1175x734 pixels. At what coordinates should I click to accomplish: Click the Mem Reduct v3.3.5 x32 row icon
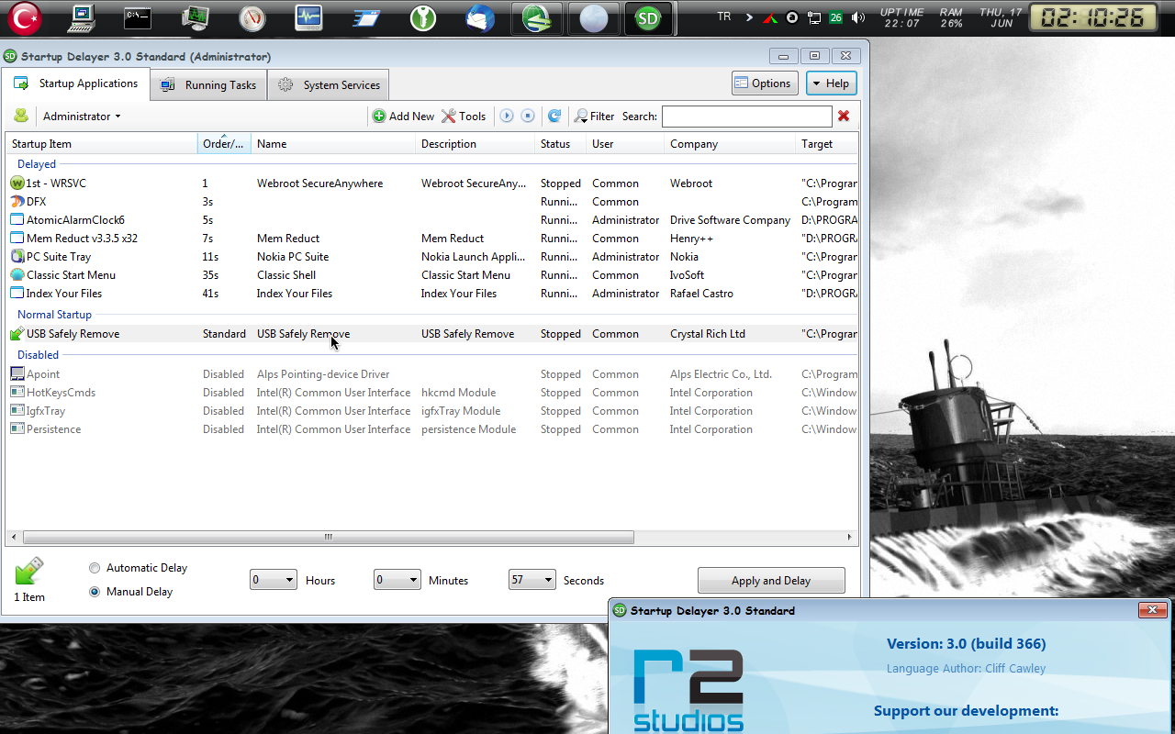coord(17,239)
